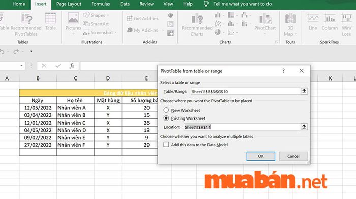Expand the Shapes dropdown arrow
Viewport: 356px width, 199px height.
coord(108,15)
